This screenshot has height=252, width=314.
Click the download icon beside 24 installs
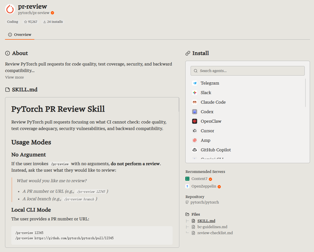click(45, 22)
